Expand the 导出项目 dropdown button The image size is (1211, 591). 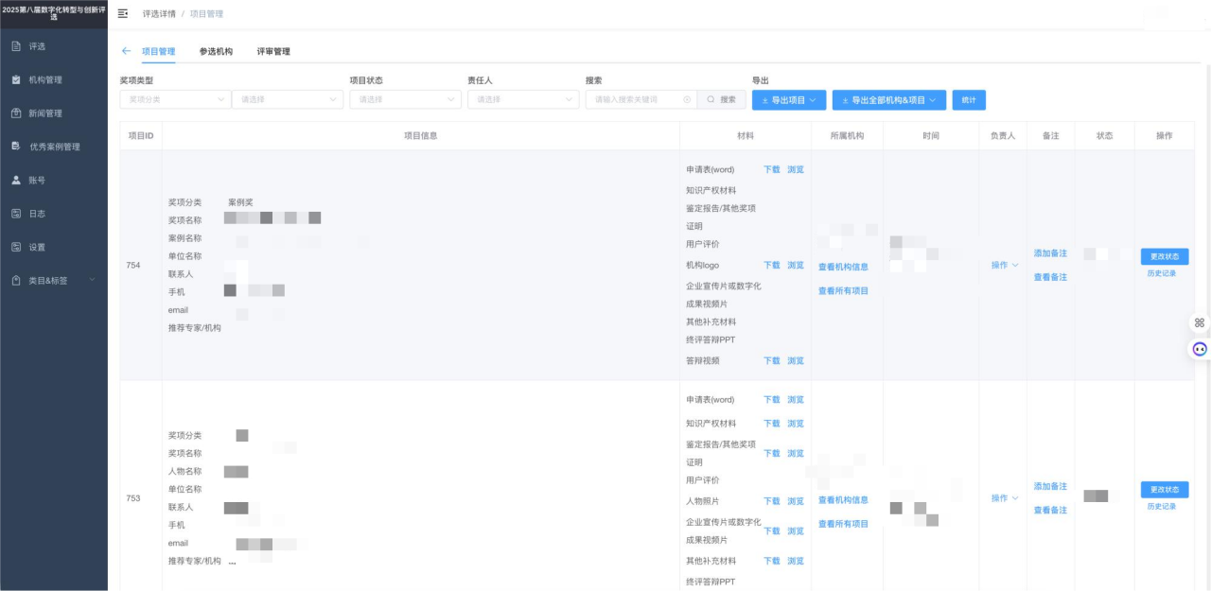[x=789, y=99]
